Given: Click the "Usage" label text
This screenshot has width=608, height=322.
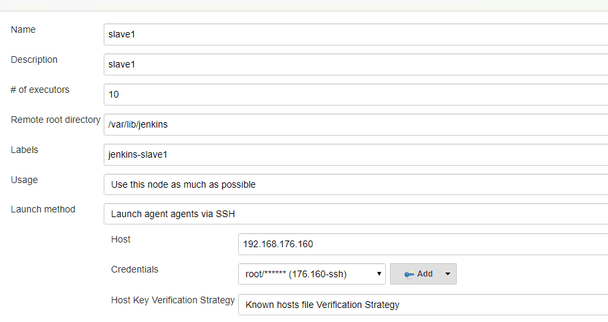Looking at the screenshot, I should pyautogui.click(x=24, y=180).
